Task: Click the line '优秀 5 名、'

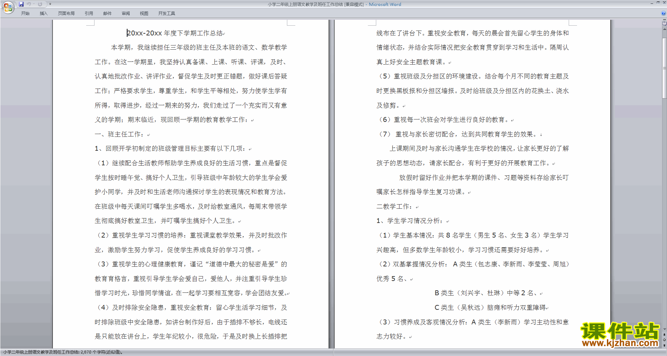Action: tap(392, 279)
